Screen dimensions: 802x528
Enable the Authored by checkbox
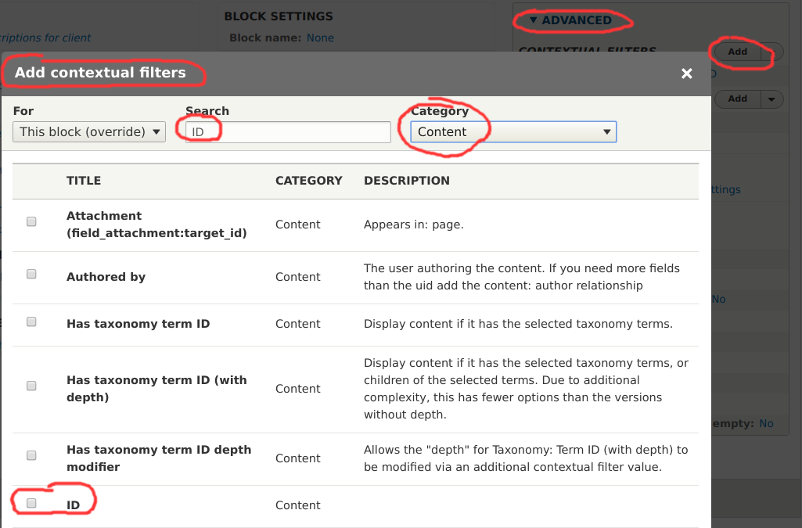(31, 275)
